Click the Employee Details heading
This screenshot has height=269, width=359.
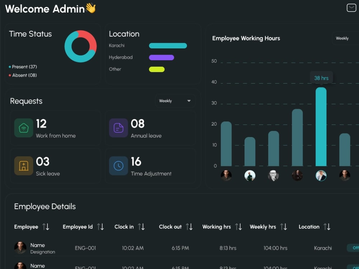(x=45, y=207)
